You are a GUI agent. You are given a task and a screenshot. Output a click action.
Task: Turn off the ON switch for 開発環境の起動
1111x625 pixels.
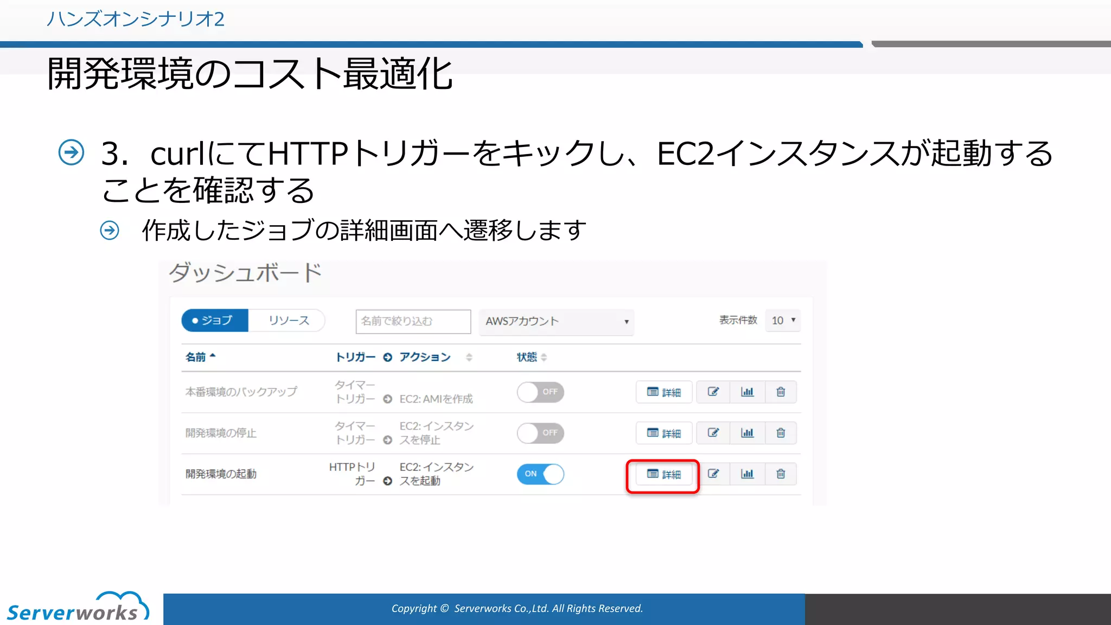pos(540,474)
